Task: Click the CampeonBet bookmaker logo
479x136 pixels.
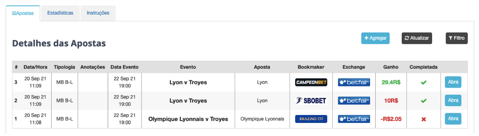Action: pos(311,82)
